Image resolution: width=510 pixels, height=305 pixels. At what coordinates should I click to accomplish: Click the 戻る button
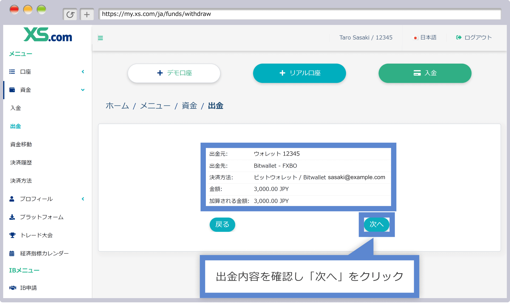pos(222,224)
